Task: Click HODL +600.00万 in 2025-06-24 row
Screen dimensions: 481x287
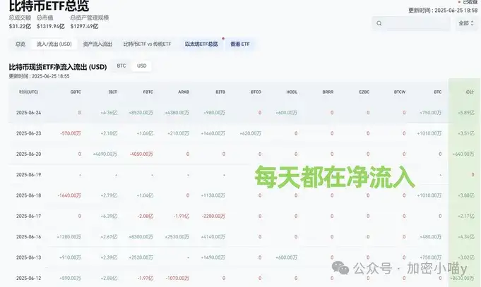Action: [286, 113]
